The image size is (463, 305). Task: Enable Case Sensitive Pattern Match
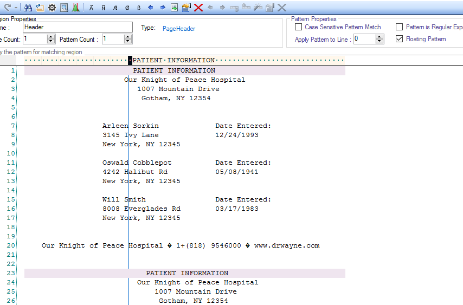pos(298,27)
